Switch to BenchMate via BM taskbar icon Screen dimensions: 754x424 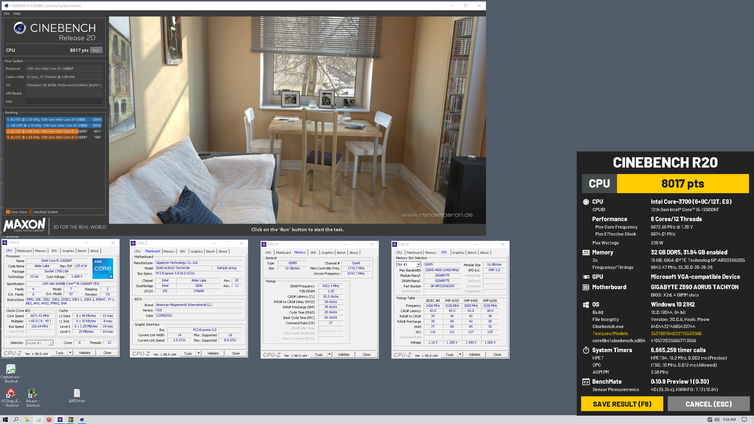[x=71, y=420]
